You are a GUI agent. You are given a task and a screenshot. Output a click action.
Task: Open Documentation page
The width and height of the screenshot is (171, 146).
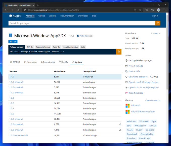pos(67,16)
